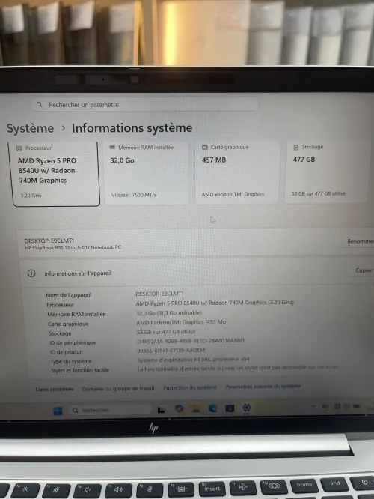This screenshot has width=374, height=499.
Task: Click '53 GB sur 477 GB utilisé' row value
Action: coord(166,332)
